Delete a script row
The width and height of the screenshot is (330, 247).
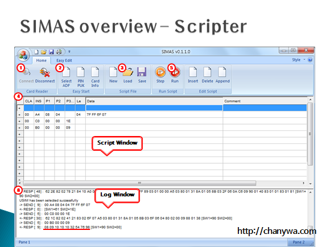click(207, 75)
